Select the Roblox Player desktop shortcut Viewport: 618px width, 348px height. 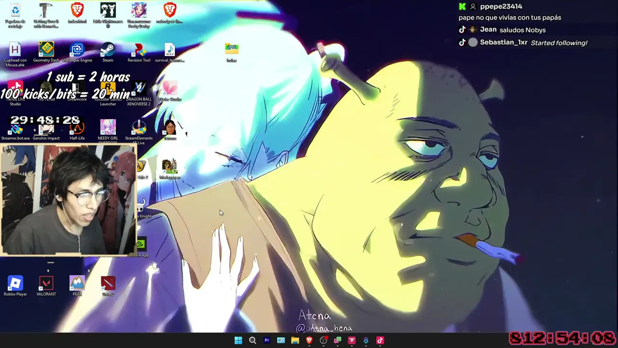[x=15, y=286]
